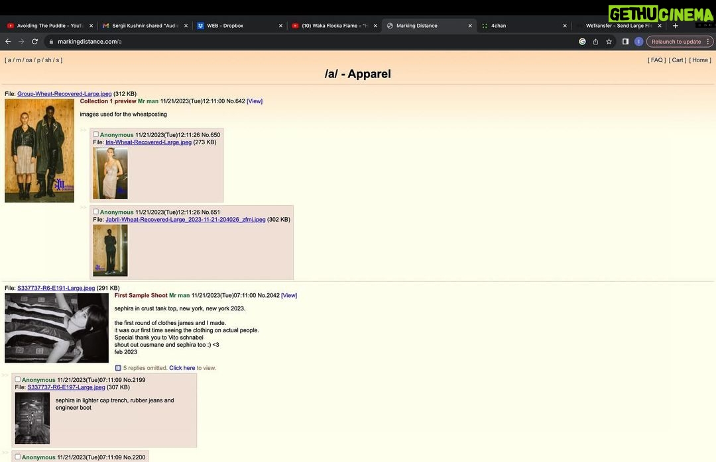View site information lock icon

51,42
